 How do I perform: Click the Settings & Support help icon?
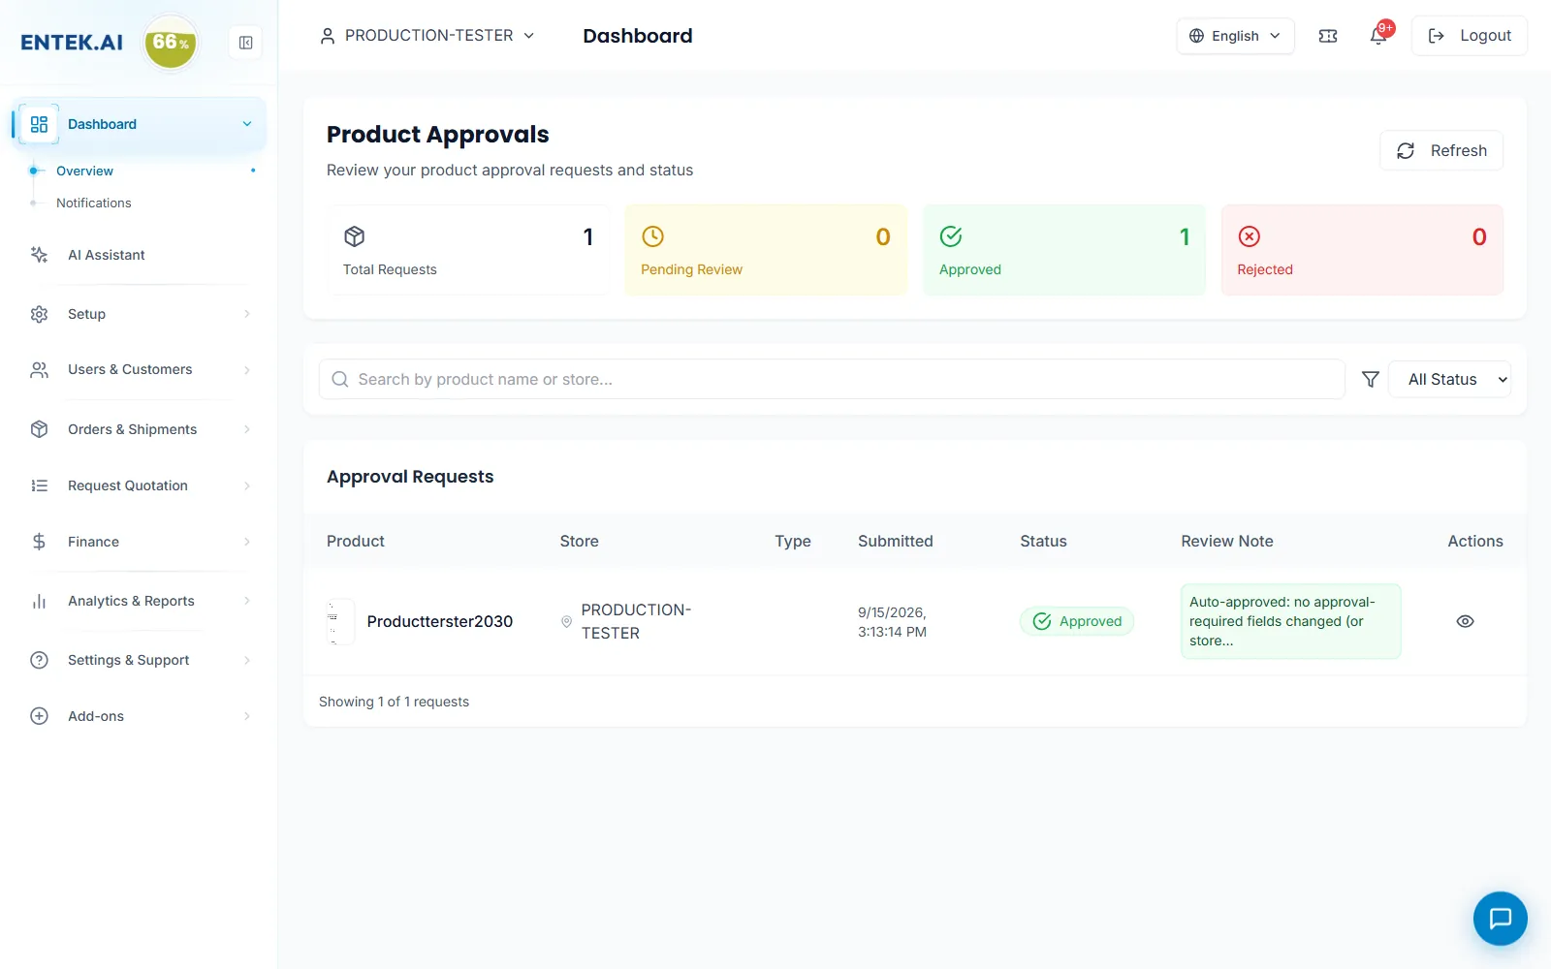click(39, 660)
